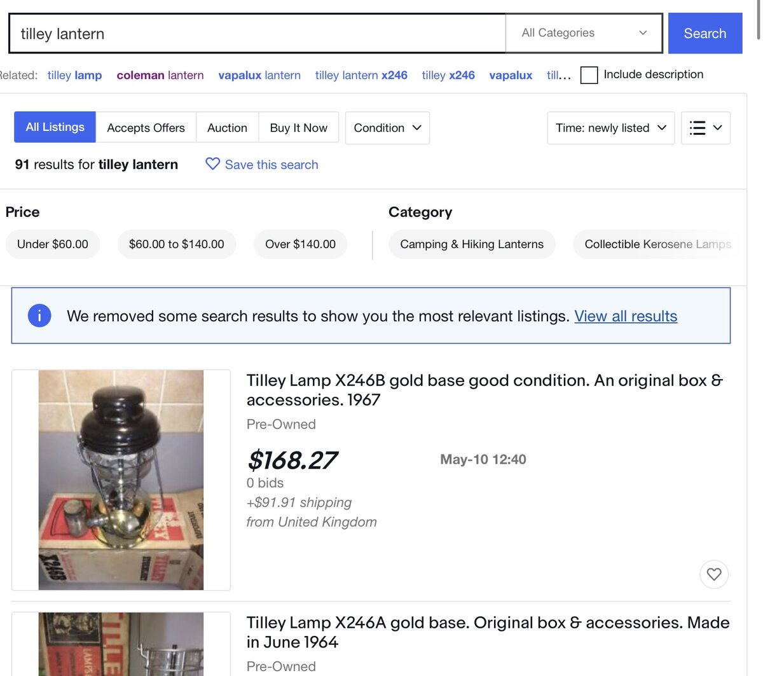Switch to the Accepts Offers tab
This screenshot has width=763, height=676.
146,128
